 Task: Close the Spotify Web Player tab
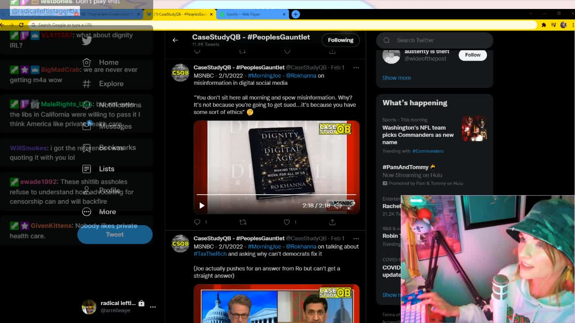tap(284, 14)
